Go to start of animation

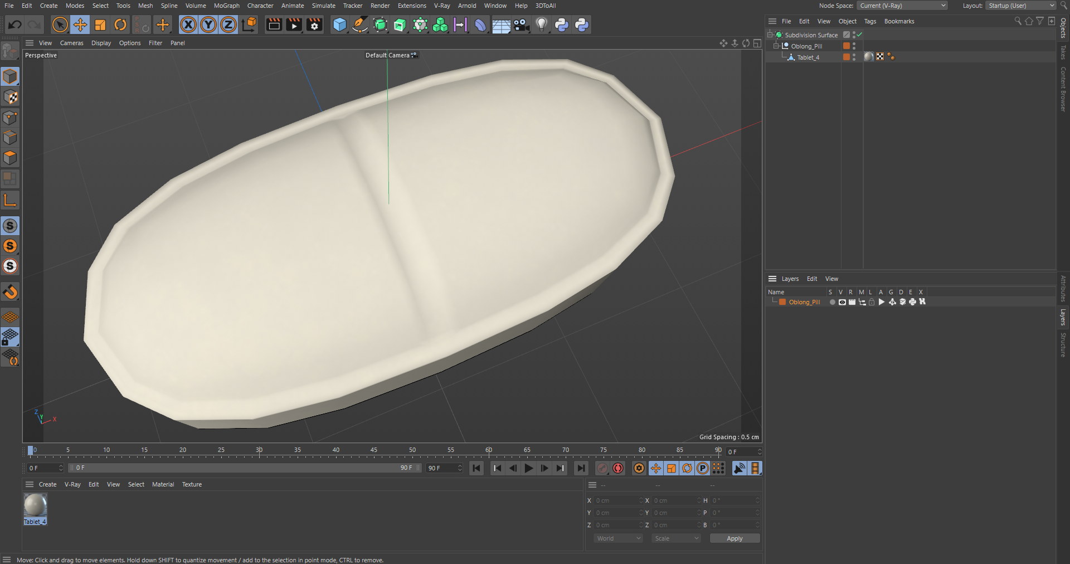pyautogui.click(x=476, y=468)
